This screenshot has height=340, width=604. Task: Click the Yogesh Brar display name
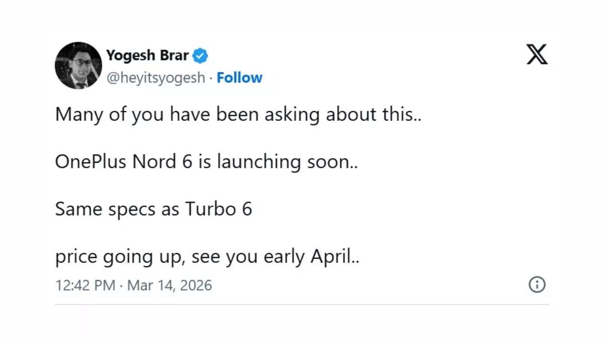tap(147, 55)
